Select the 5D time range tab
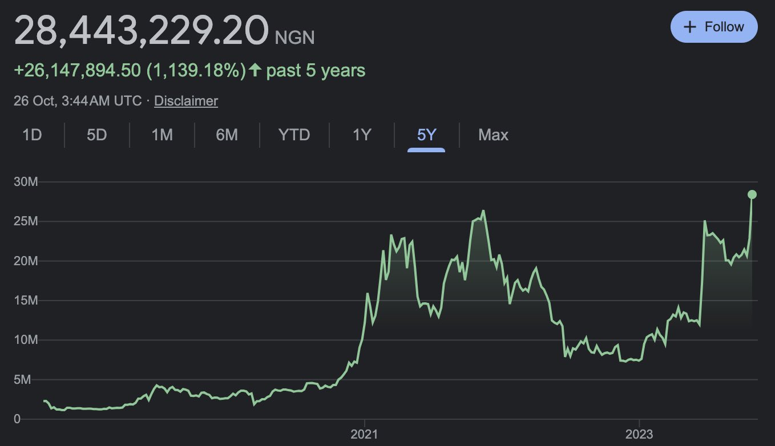Screen dimensions: 775x446 97,135
